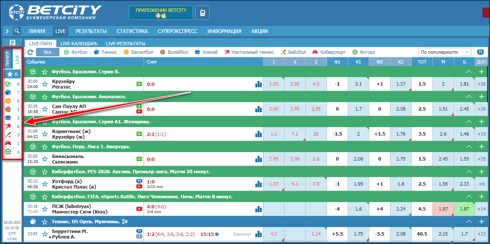Viewport: 490px width, 244px height.
Task: Expand extra markets +36 for Крузейру match
Action: coord(482,84)
